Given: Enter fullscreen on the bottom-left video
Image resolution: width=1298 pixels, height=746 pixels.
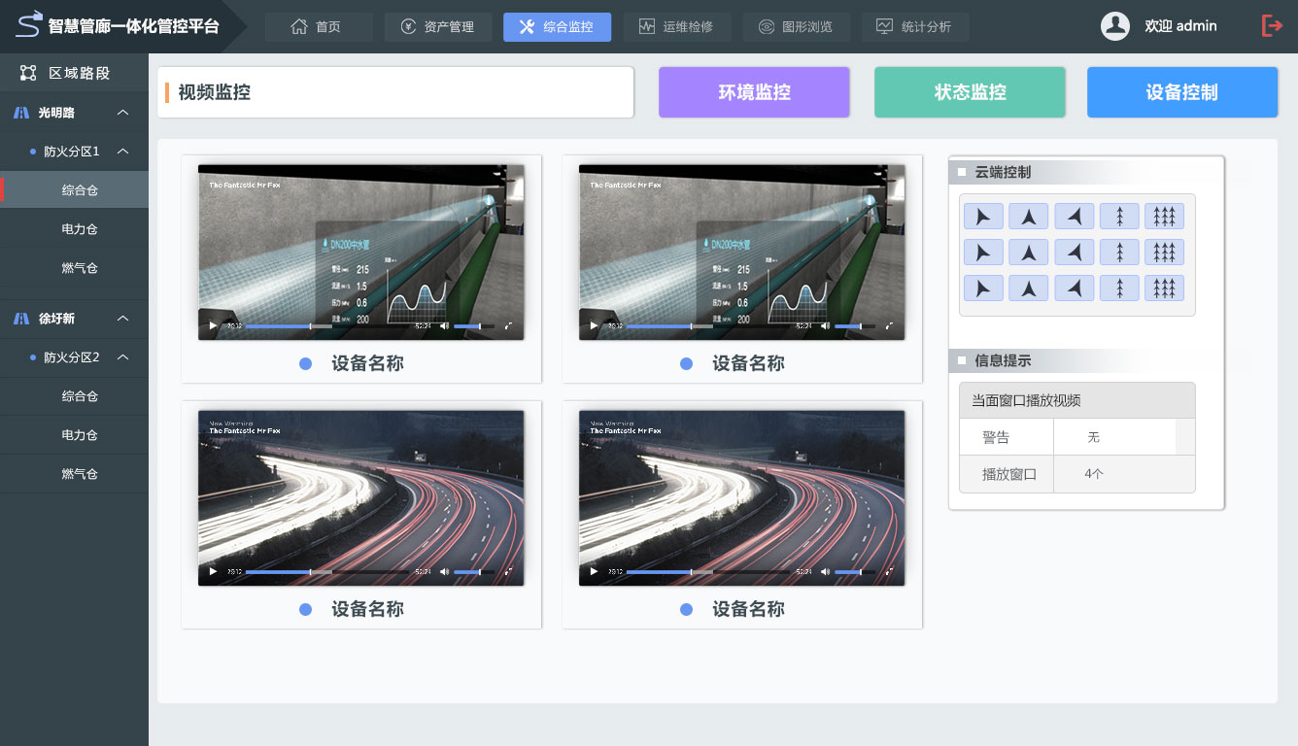Looking at the screenshot, I should [508, 572].
